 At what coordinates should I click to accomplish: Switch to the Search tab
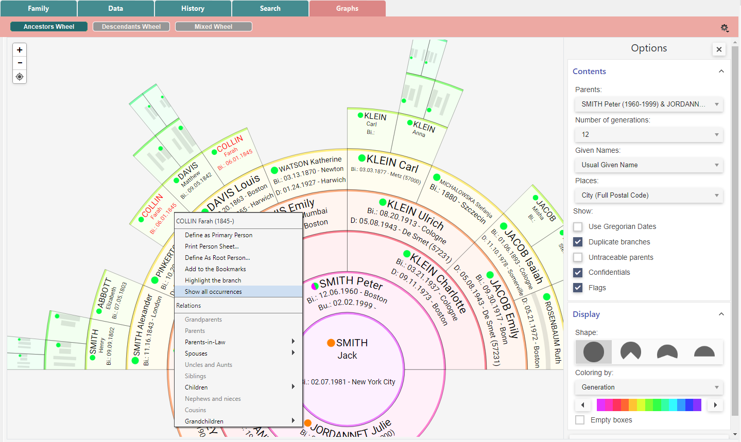pos(270,8)
